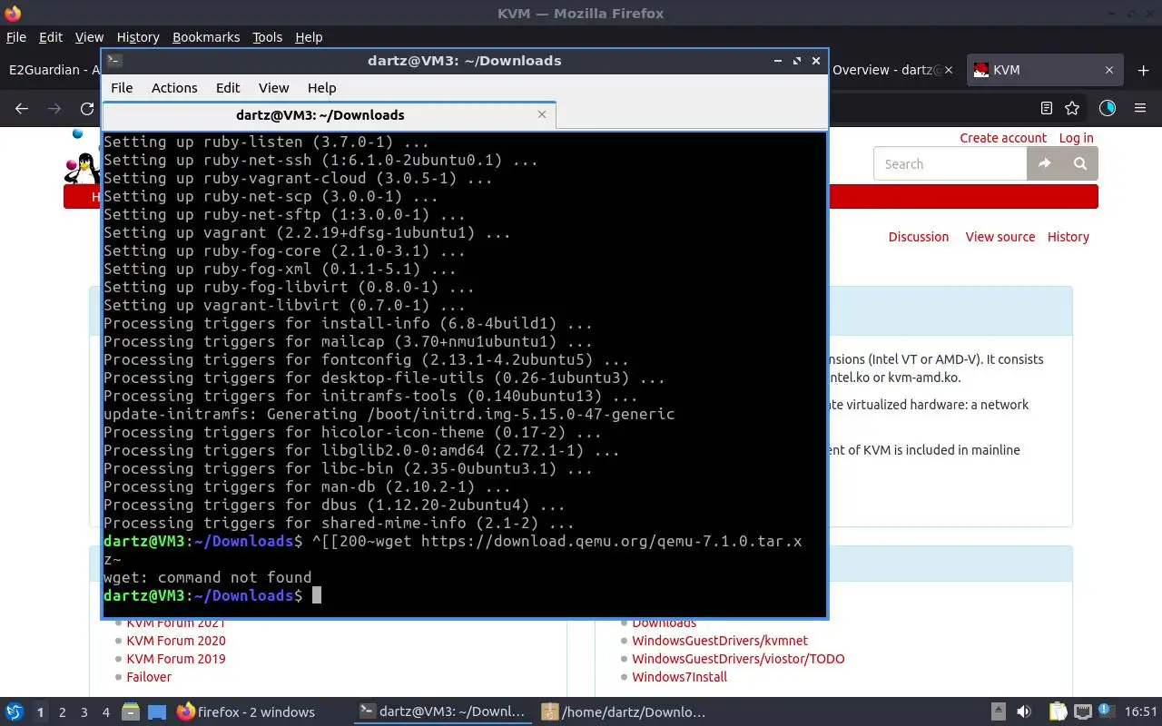The height and width of the screenshot is (726, 1162).
Task: Open clipboard manager tray icon
Action: pos(1058,711)
